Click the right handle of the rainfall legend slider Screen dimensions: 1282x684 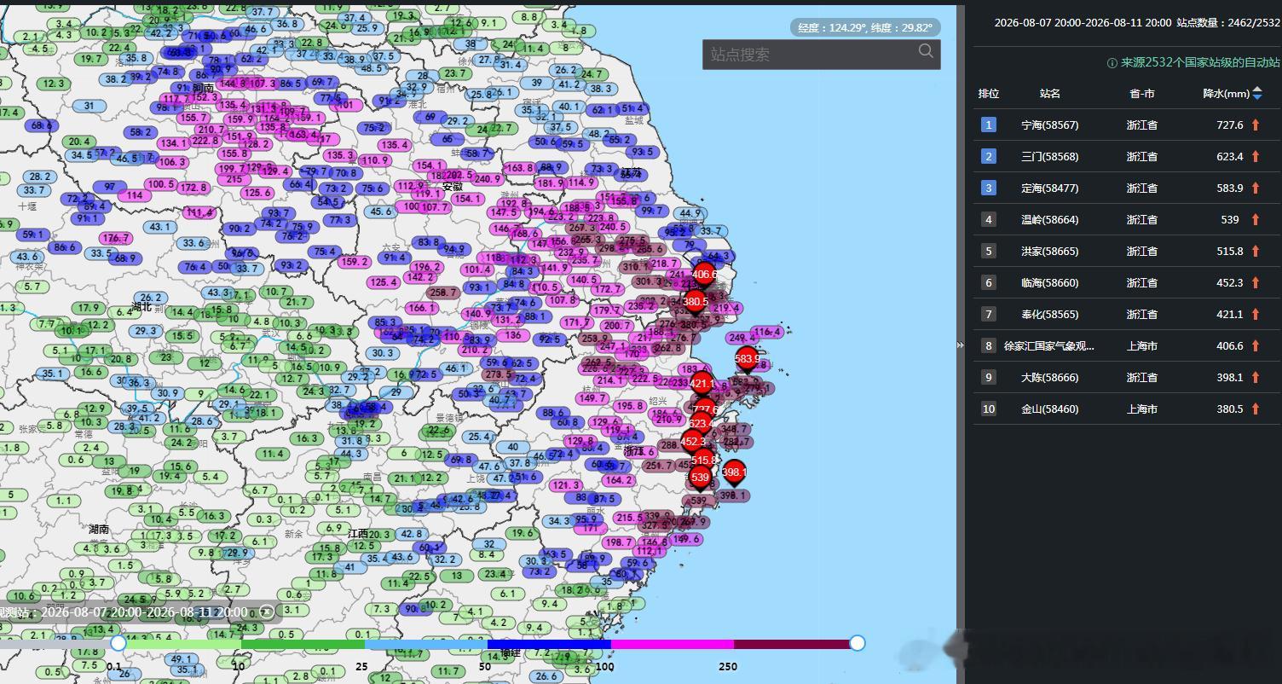tap(858, 643)
